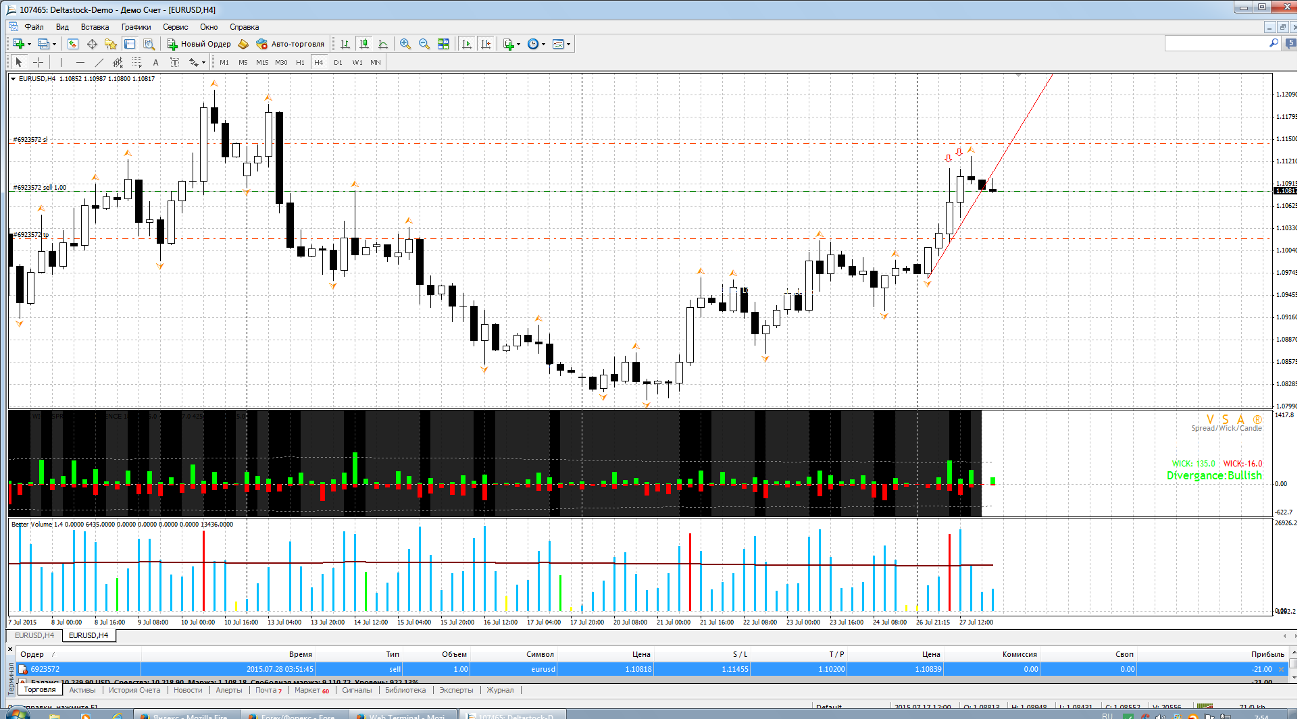
Task: Open the Data Window crosshair icon
Action: point(92,44)
